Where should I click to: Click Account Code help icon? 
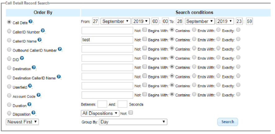pos(38,95)
